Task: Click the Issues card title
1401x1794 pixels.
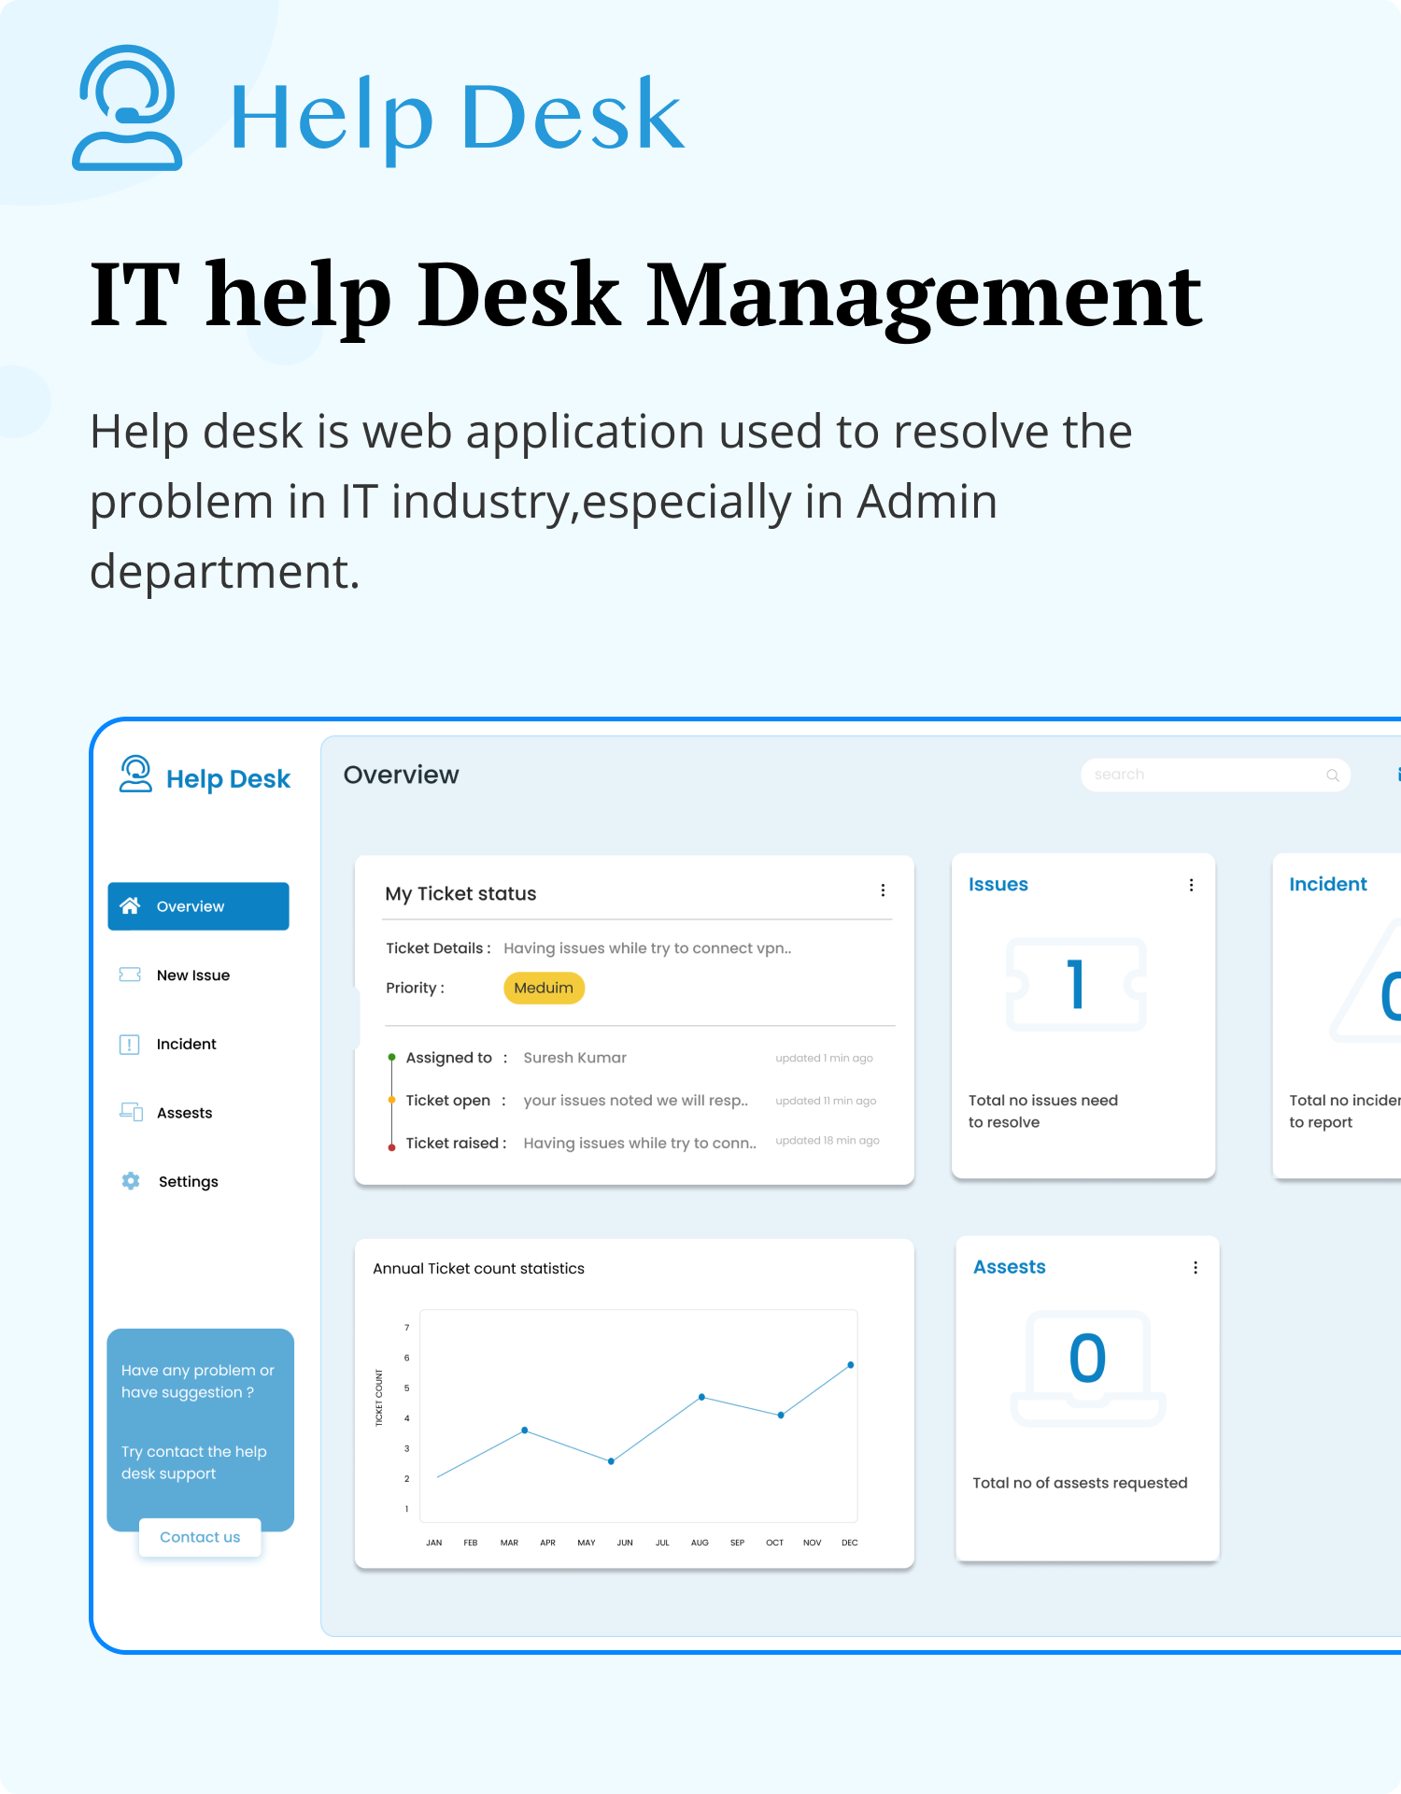Action: [x=998, y=884]
